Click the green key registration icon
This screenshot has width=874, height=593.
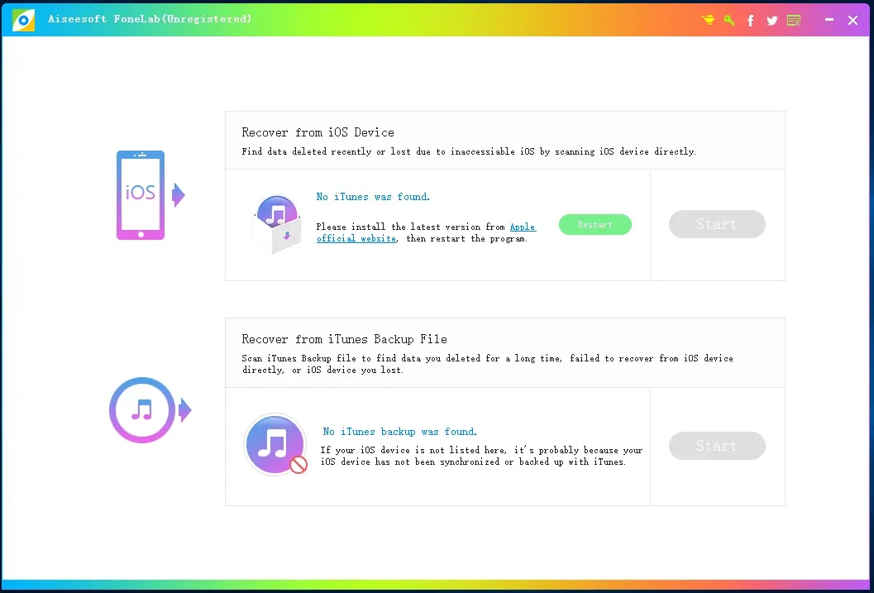pos(728,20)
